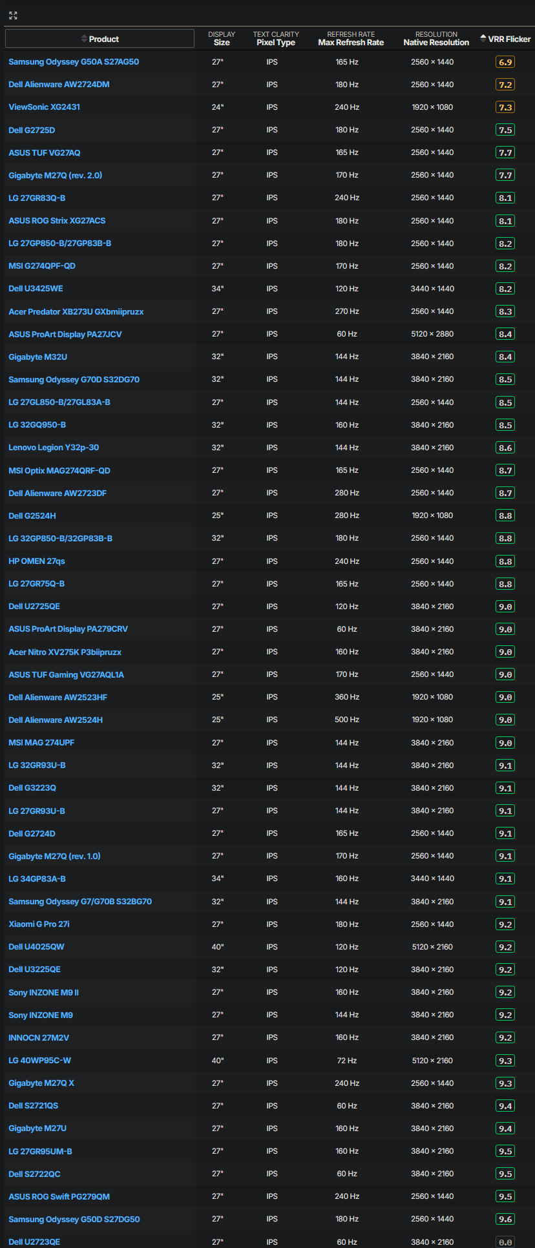This screenshot has width=535, height=1248.
Task: Open the ASUS ROG Strix XG27ACS link
Action: point(57,220)
